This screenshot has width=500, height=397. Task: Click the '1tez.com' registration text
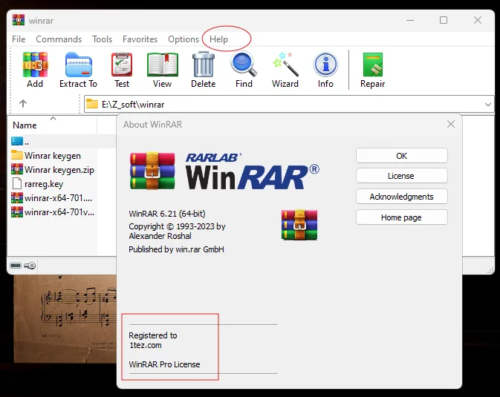pos(146,345)
